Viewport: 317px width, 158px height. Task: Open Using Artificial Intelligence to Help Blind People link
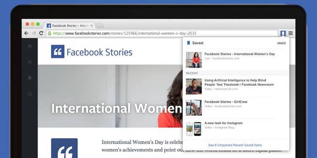[x=239, y=83]
